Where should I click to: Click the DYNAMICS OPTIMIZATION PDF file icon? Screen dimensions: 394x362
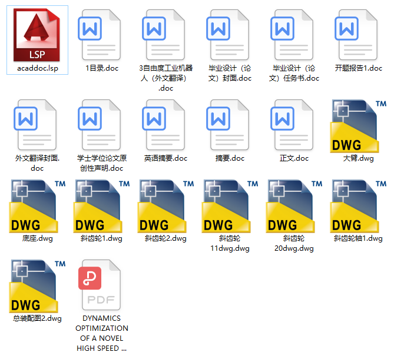point(100,285)
